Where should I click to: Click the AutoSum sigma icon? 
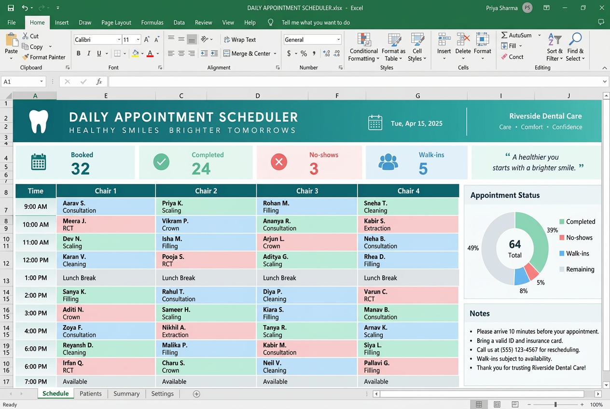(504, 35)
